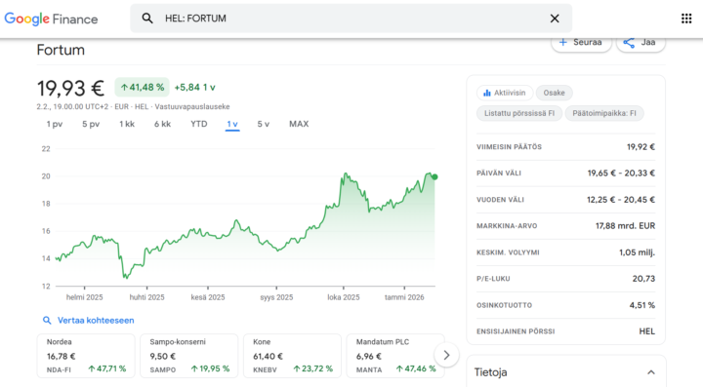This screenshot has width=703, height=387.
Task: Follow Fortum with Seuraa button
Action: point(581,43)
